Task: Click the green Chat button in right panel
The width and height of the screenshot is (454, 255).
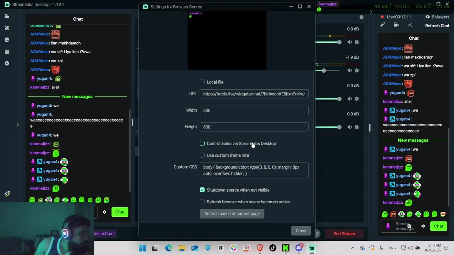Action: pyautogui.click(x=439, y=226)
